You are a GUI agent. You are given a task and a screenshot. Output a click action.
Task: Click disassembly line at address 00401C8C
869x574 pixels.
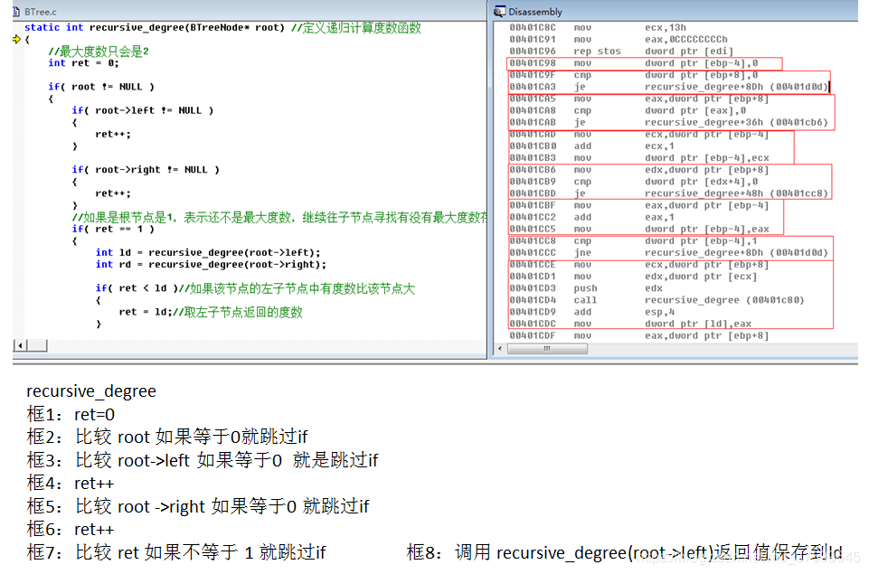pos(598,28)
